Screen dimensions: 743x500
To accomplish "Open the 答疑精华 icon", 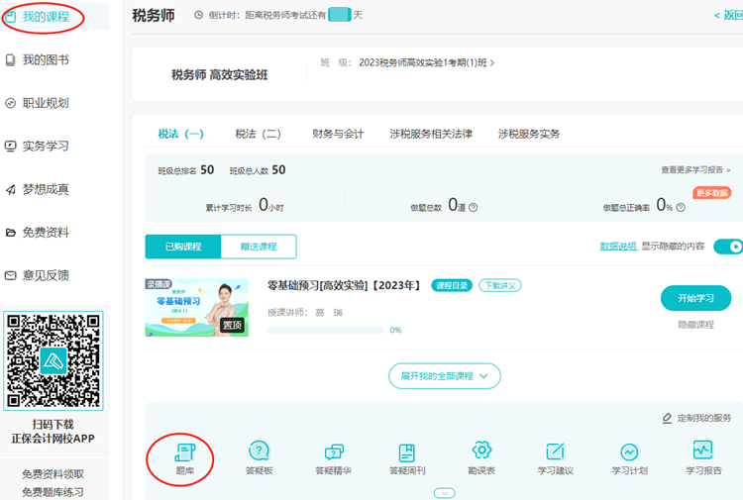I will [334, 452].
